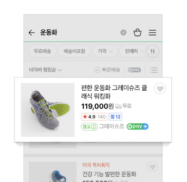Go back using the left arrow icon
The width and height of the screenshot is (187, 182).
pyautogui.click(x=32, y=33)
